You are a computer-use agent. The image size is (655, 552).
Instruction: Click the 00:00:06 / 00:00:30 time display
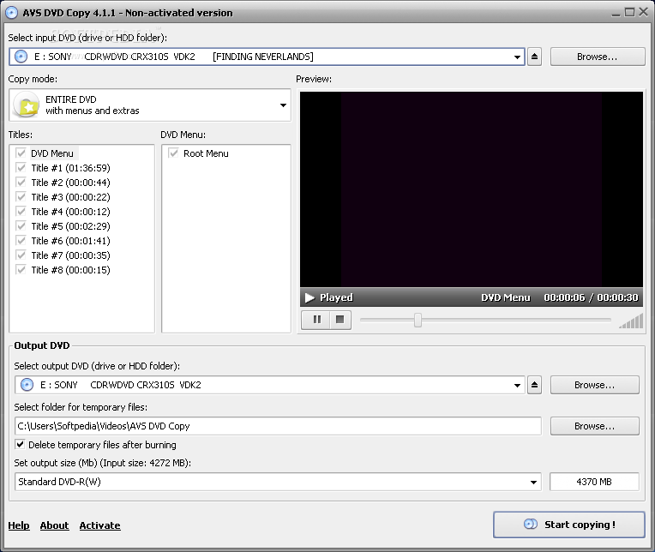click(x=591, y=297)
